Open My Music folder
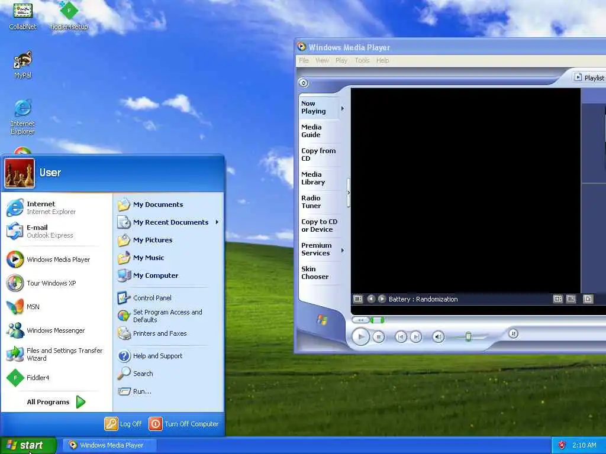 [168, 258]
